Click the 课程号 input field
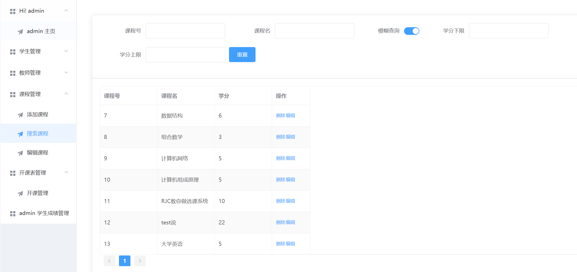This screenshot has width=577, height=272. (x=185, y=31)
